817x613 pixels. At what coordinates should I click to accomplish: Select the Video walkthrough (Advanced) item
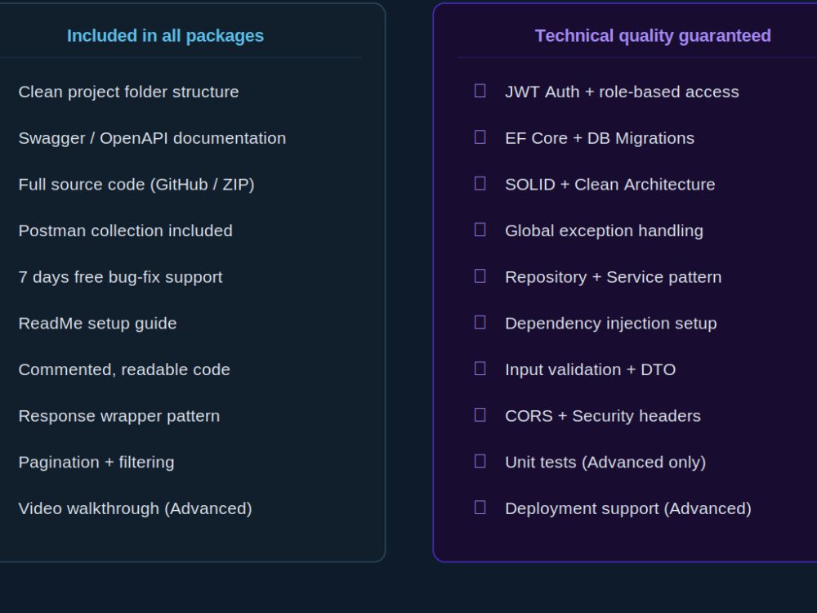(136, 508)
